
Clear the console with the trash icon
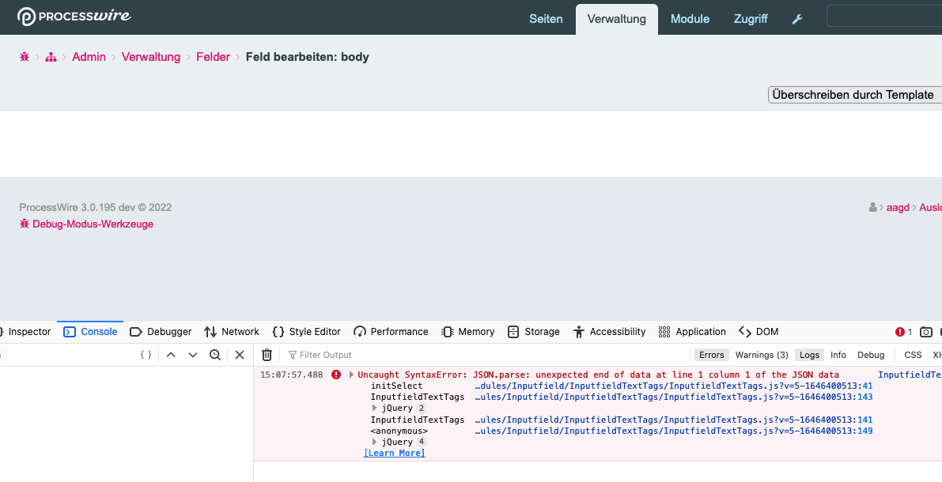pos(267,355)
